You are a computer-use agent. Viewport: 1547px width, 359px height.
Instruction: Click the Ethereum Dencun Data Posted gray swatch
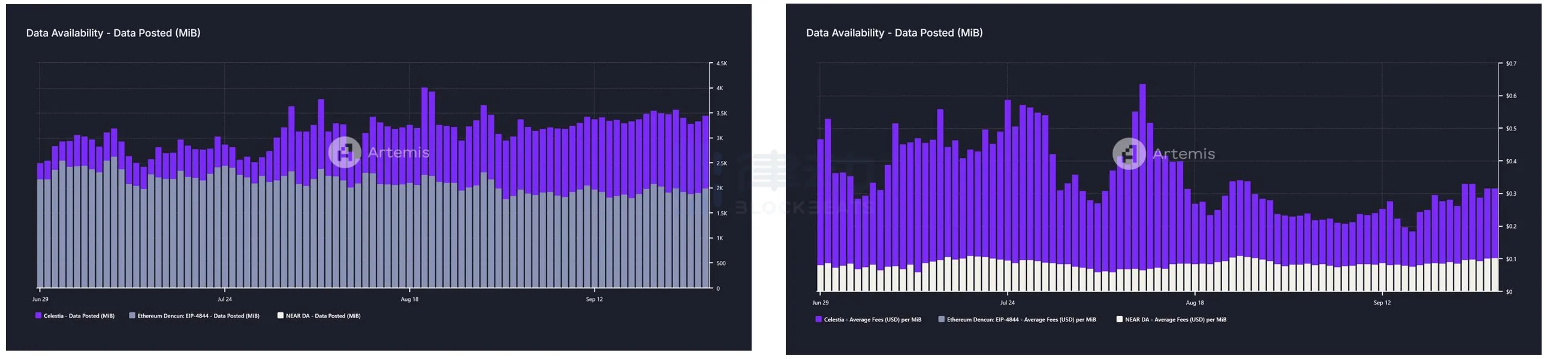click(x=132, y=315)
